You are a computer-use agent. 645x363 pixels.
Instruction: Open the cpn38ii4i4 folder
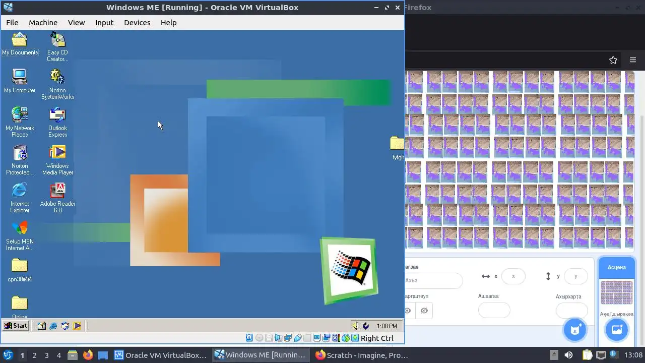(20, 270)
